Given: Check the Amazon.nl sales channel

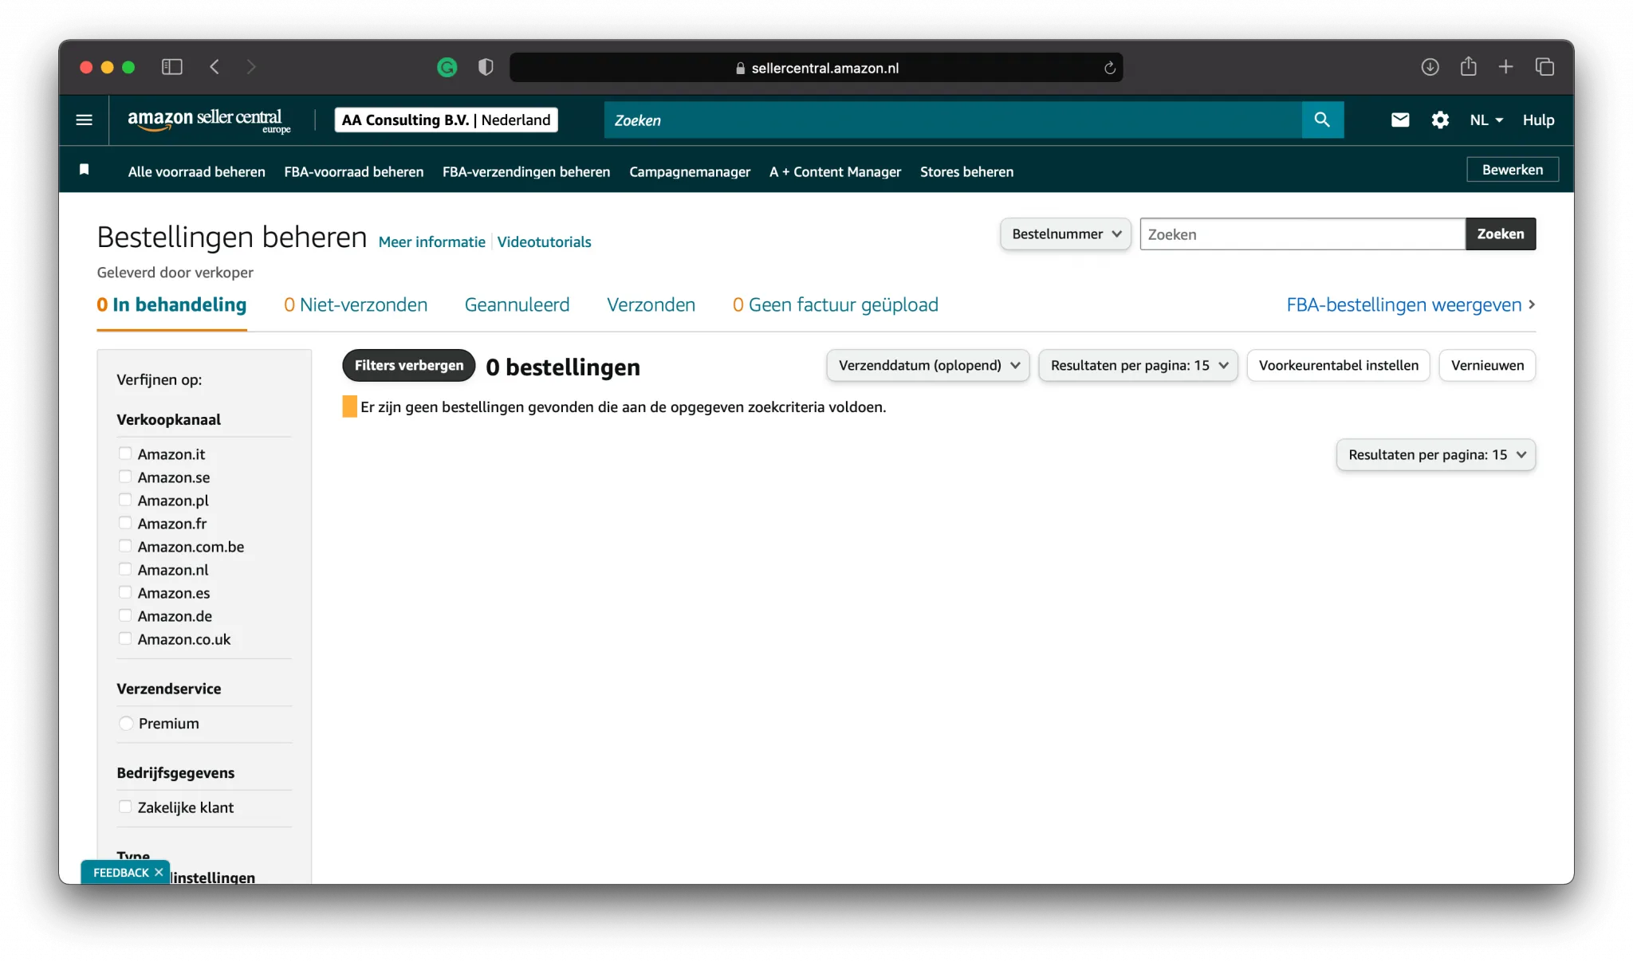Looking at the screenshot, I should (x=125, y=569).
